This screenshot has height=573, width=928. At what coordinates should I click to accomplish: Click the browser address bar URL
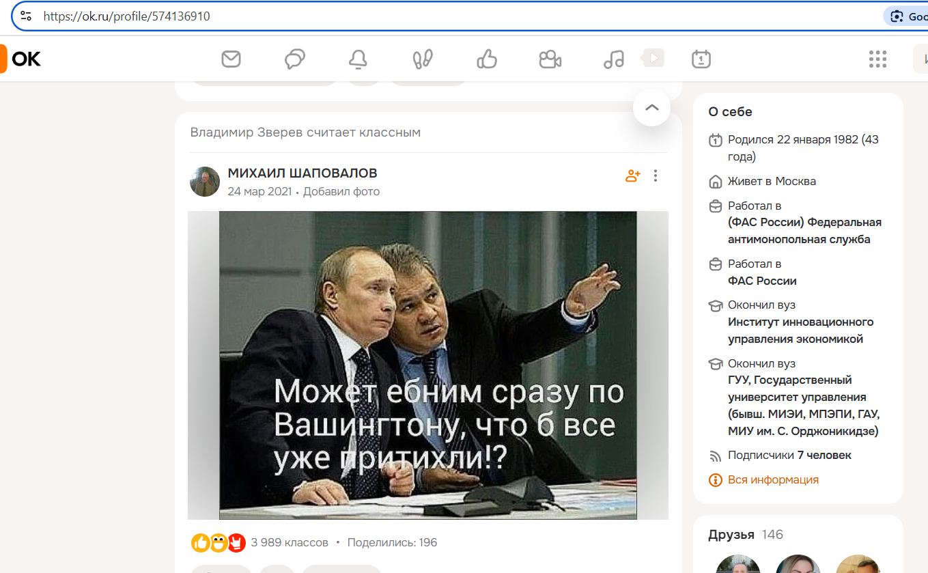point(126,16)
